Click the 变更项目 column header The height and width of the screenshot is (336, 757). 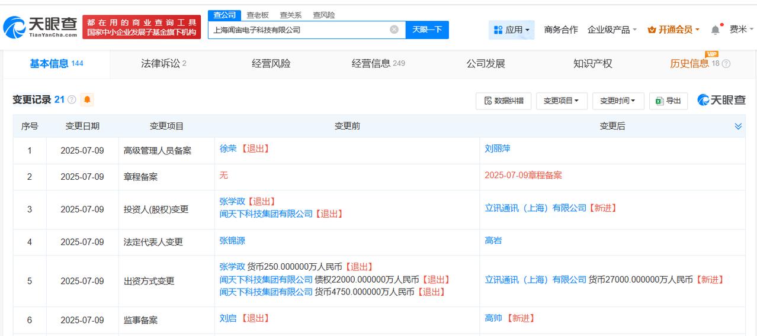pyautogui.click(x=166, y=126)
